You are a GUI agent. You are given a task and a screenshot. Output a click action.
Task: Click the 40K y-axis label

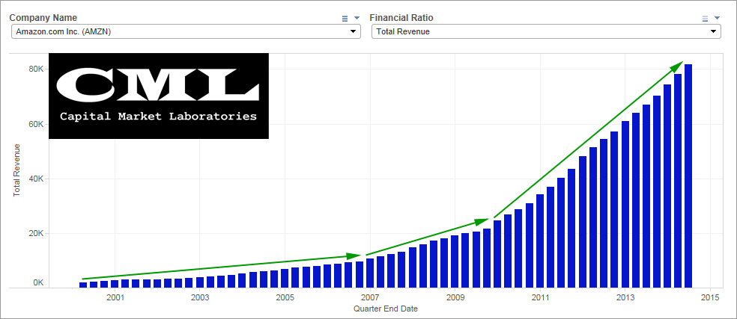[x=37, y=179]
